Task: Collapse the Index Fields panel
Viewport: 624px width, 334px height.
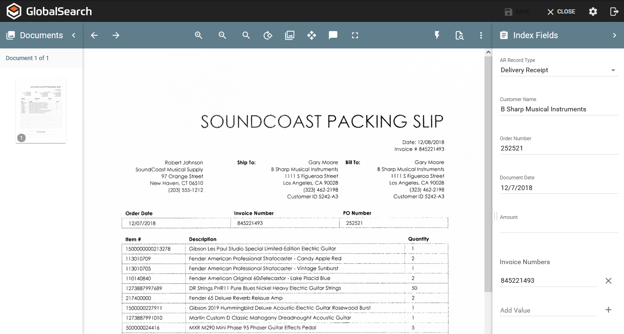Action: coord(614,35)
